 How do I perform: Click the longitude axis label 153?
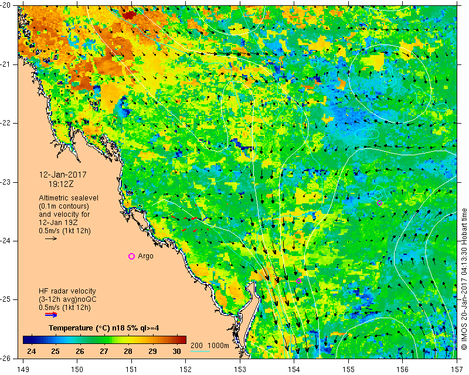240,369
